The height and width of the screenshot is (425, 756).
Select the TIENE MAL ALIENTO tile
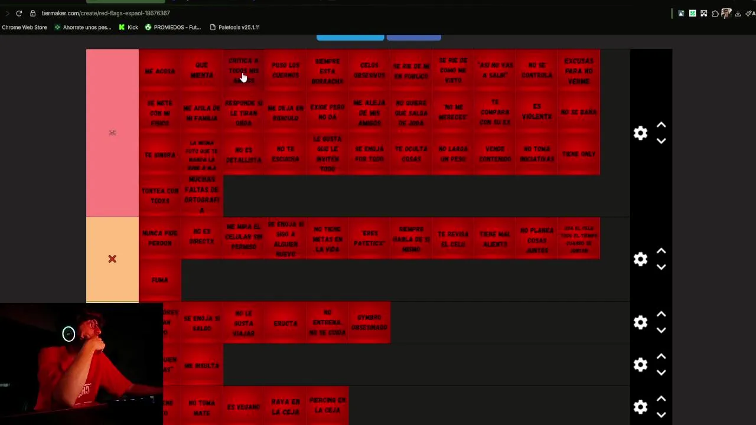pos(495,238)
